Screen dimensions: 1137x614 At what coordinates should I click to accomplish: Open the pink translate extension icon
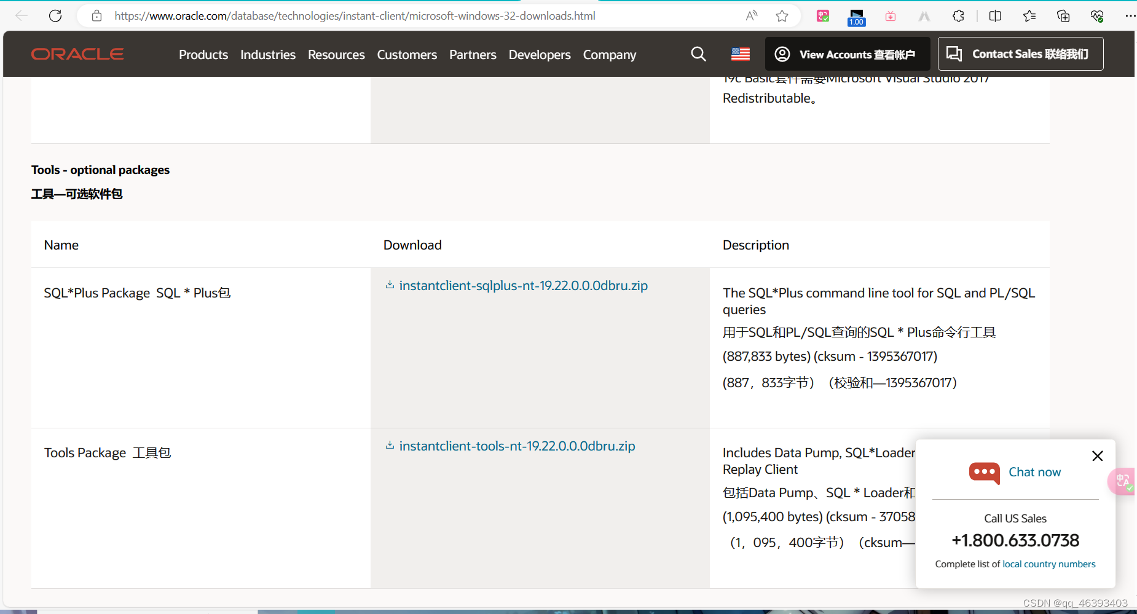point(823,16)
